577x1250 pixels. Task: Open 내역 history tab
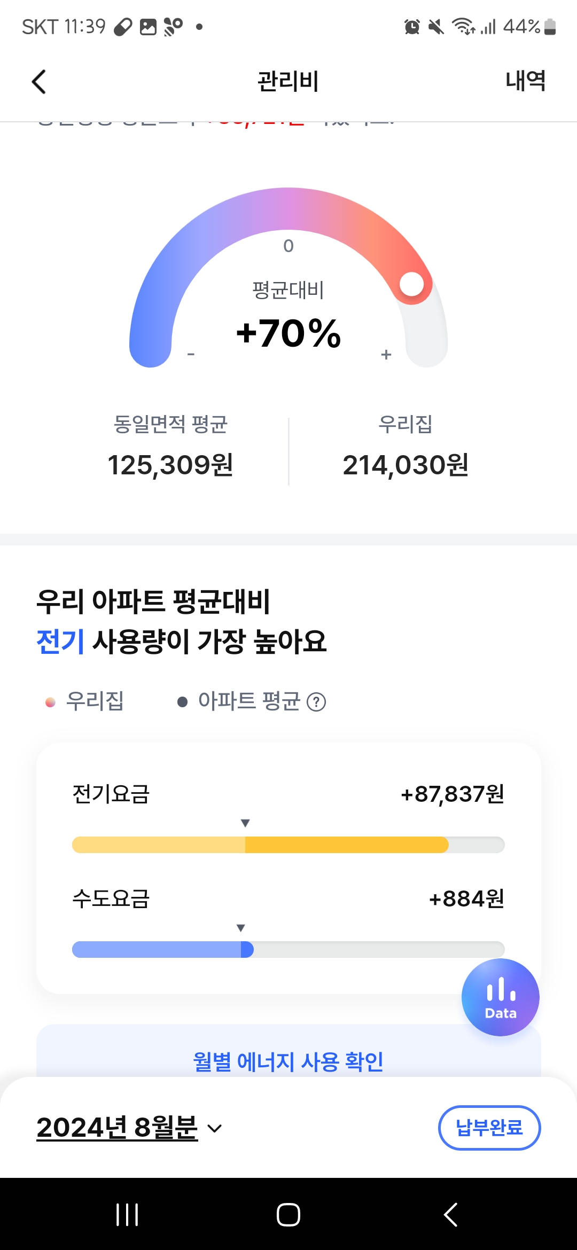tap(525, 81)
